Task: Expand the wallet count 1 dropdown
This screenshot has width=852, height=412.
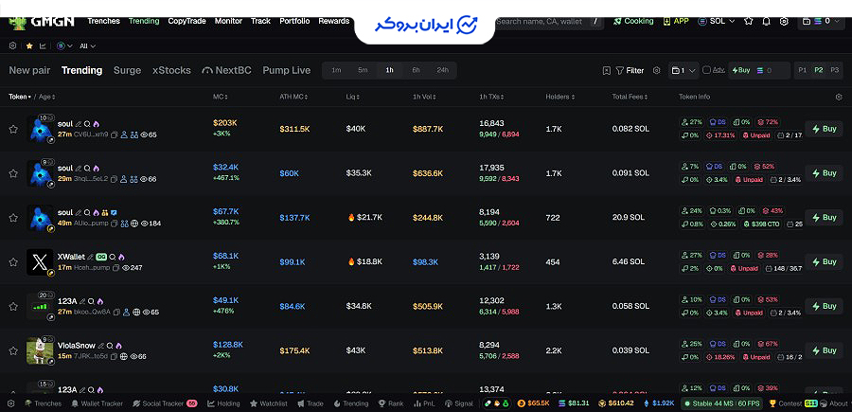Action: pyautogui.click(x=683, y=70)
